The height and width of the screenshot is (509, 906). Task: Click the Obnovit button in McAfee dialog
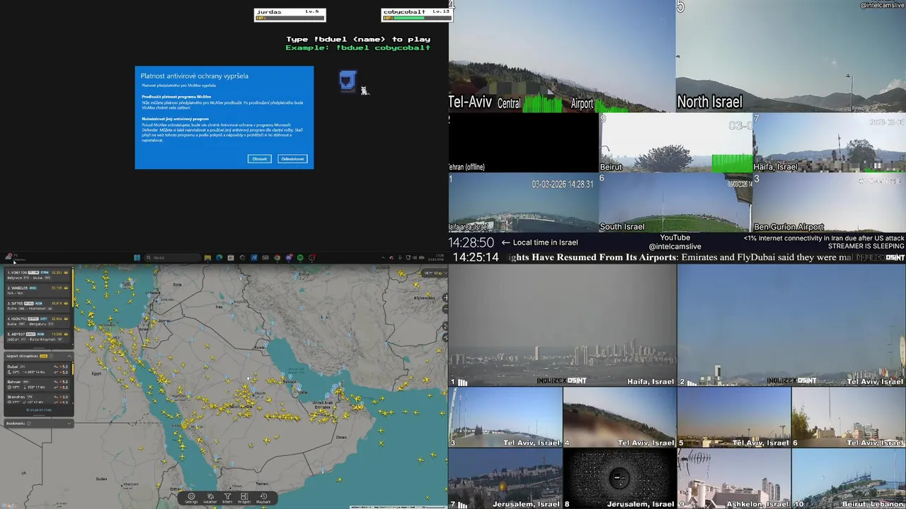(260, 159)
